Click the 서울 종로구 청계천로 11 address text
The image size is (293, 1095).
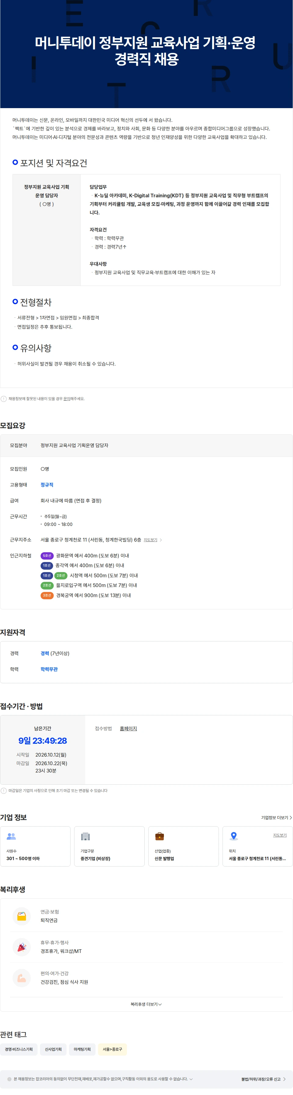click(90, 540)
